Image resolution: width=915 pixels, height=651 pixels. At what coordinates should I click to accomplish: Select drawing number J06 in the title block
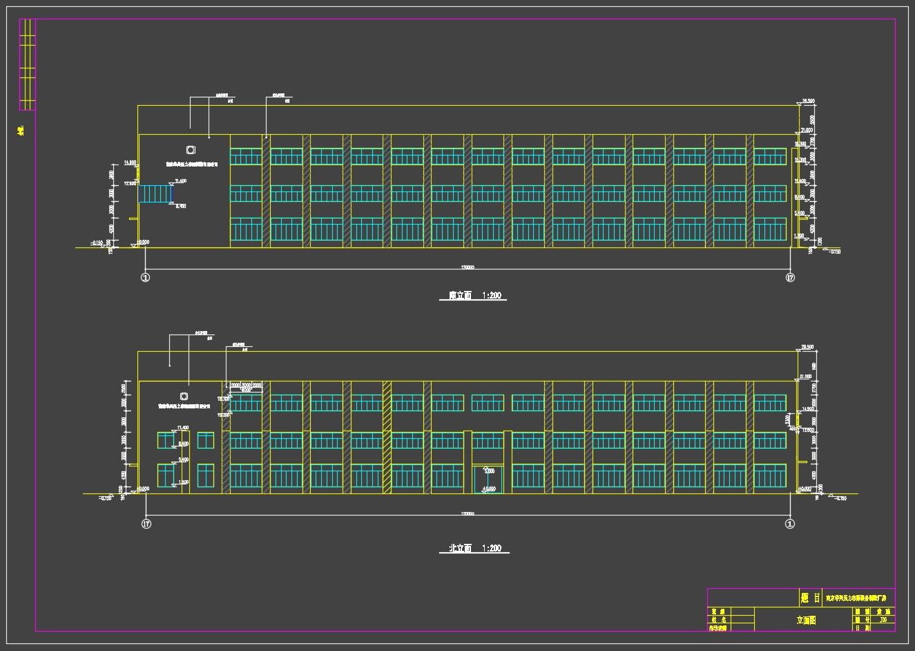pos(883,620)
